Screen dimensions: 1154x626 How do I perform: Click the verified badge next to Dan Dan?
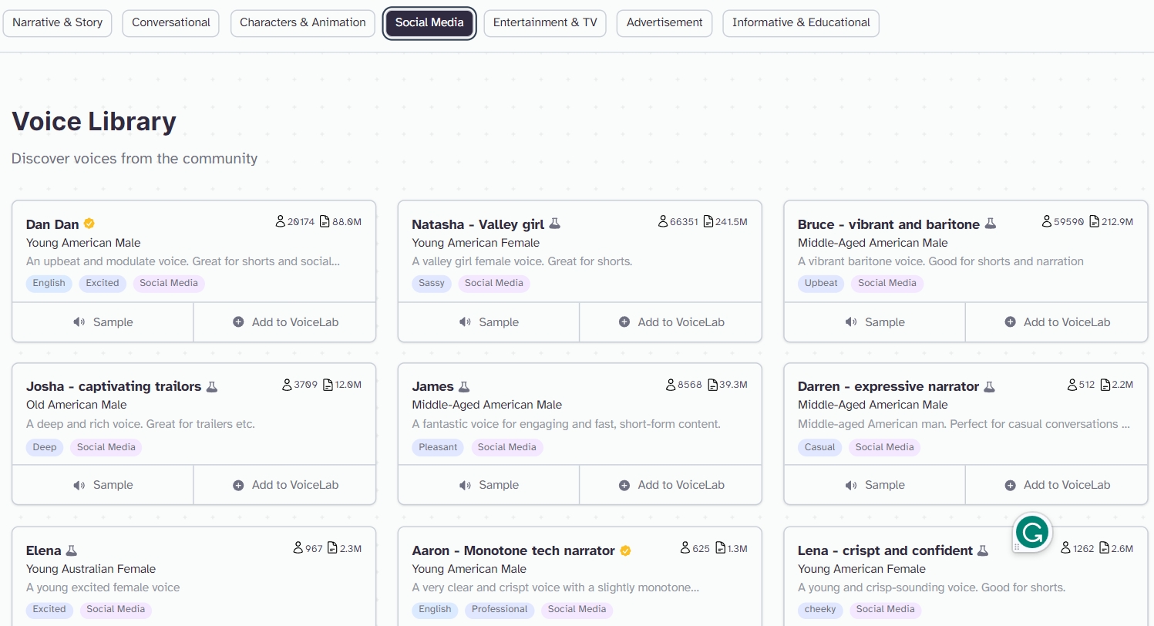point(89,224)
